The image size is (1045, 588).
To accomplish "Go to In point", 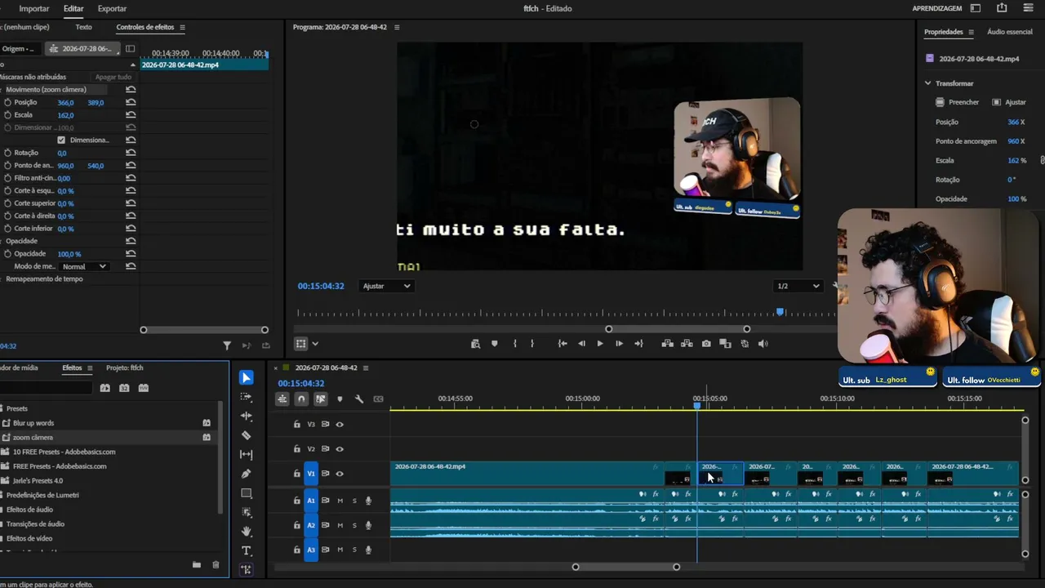I will click(x=563, y=344).
